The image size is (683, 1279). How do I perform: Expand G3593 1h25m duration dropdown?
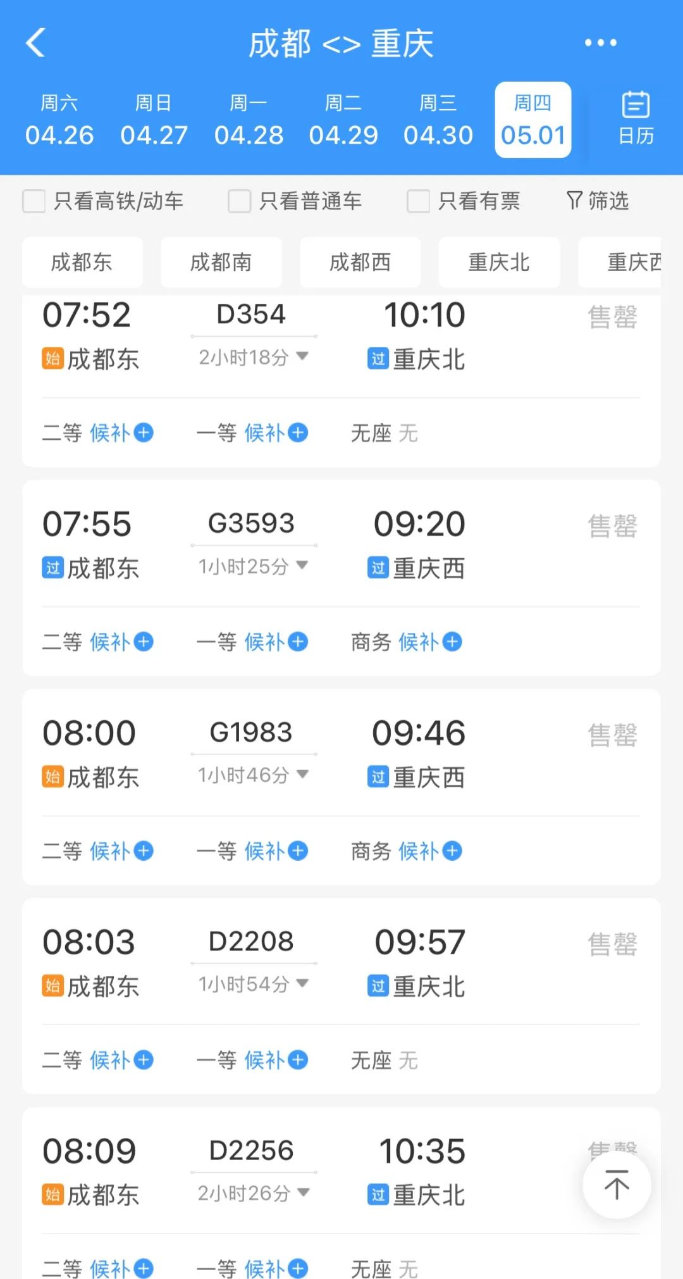click(x=302, y=565)
